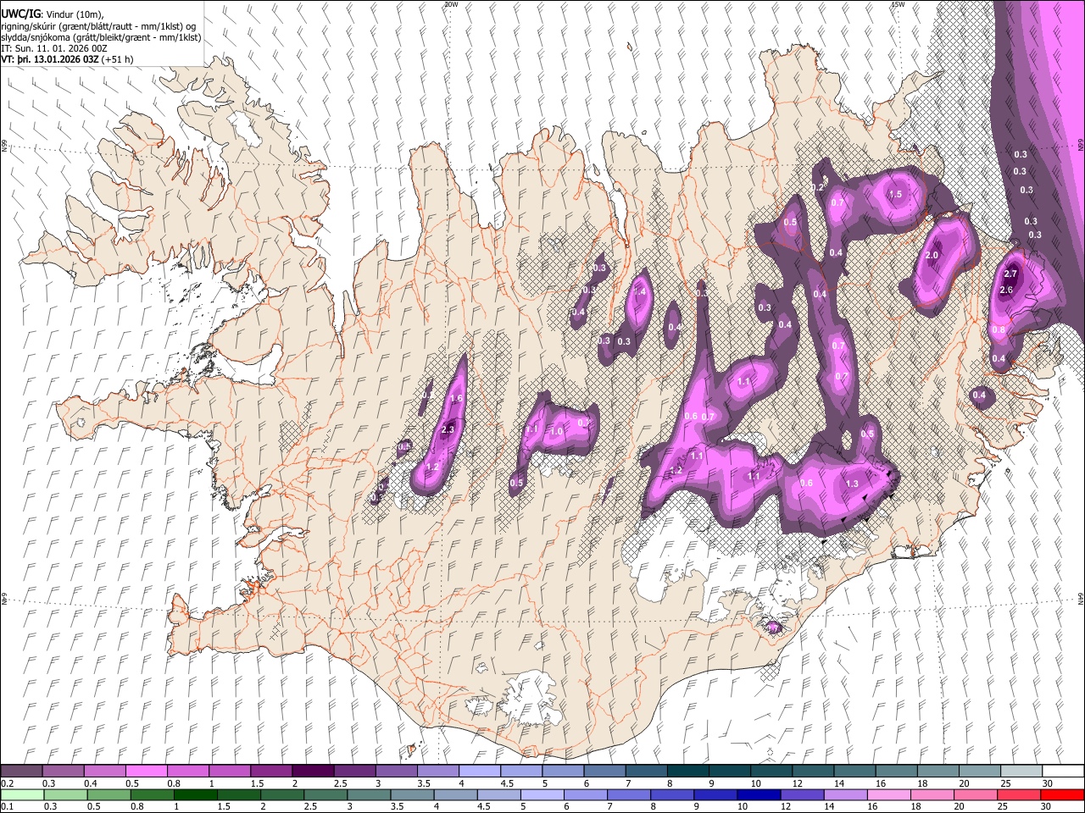The image size is (1085, 813).
Task: Click the bold 'VT: þri. 13.01.2026 03Z' text
Action: click(x=50, y=60)
